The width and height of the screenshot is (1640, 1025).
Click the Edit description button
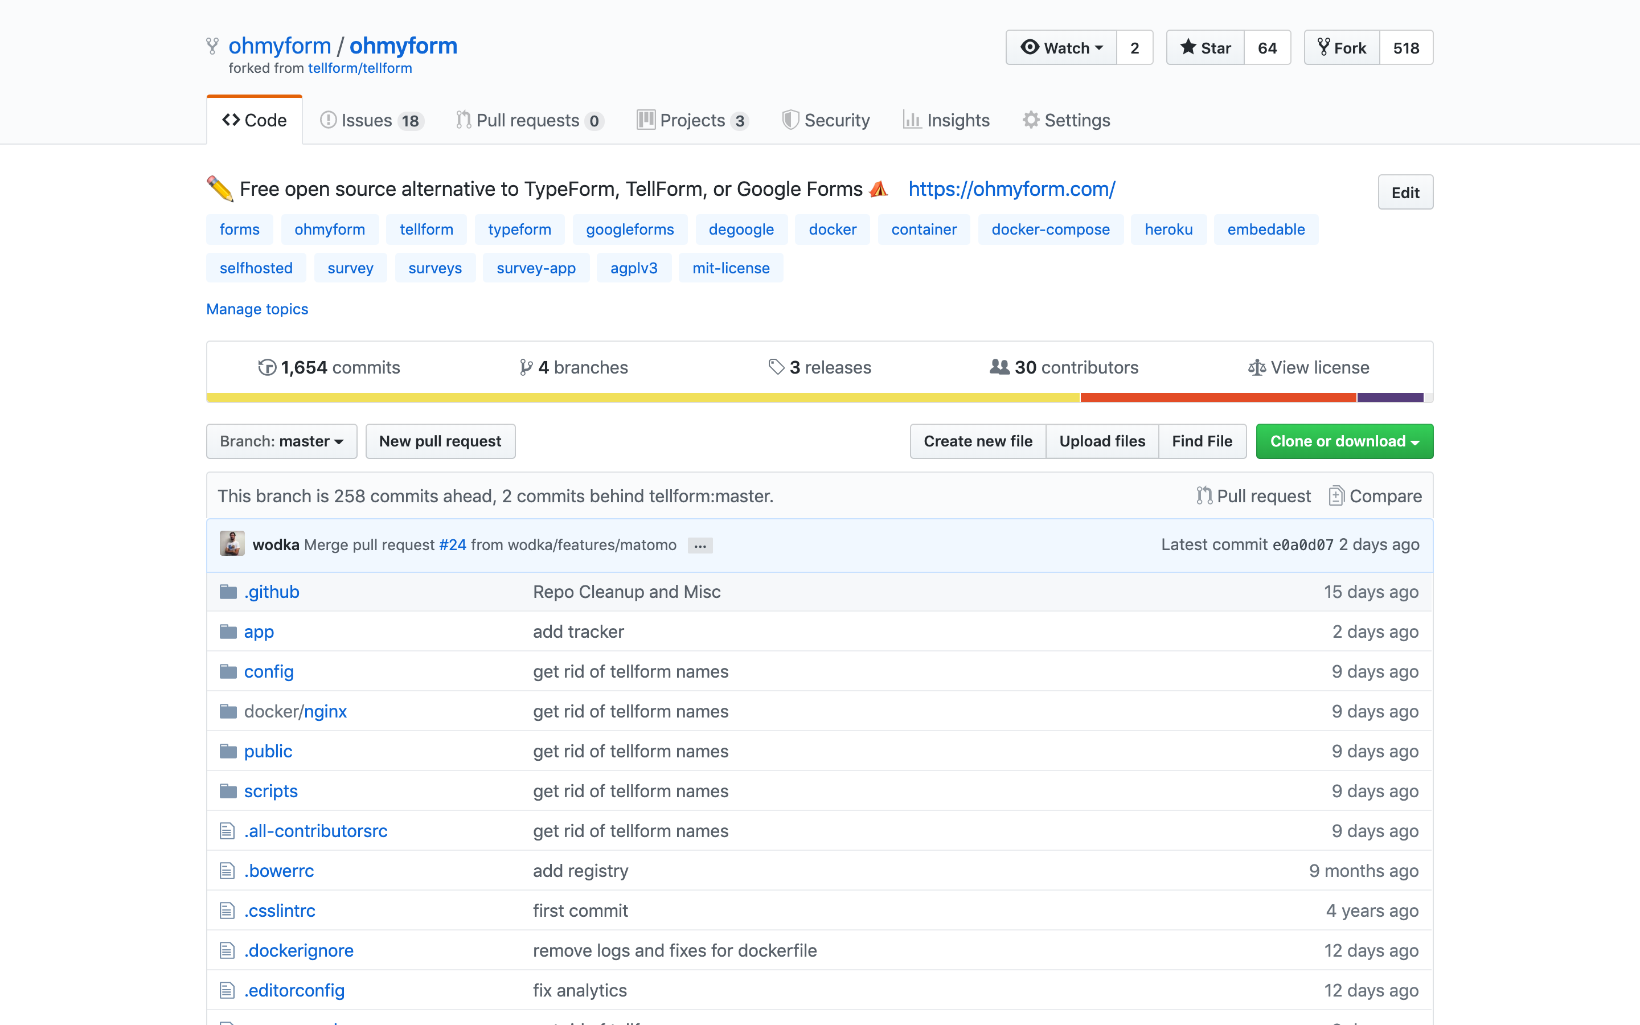click(x=1405, y=192)
